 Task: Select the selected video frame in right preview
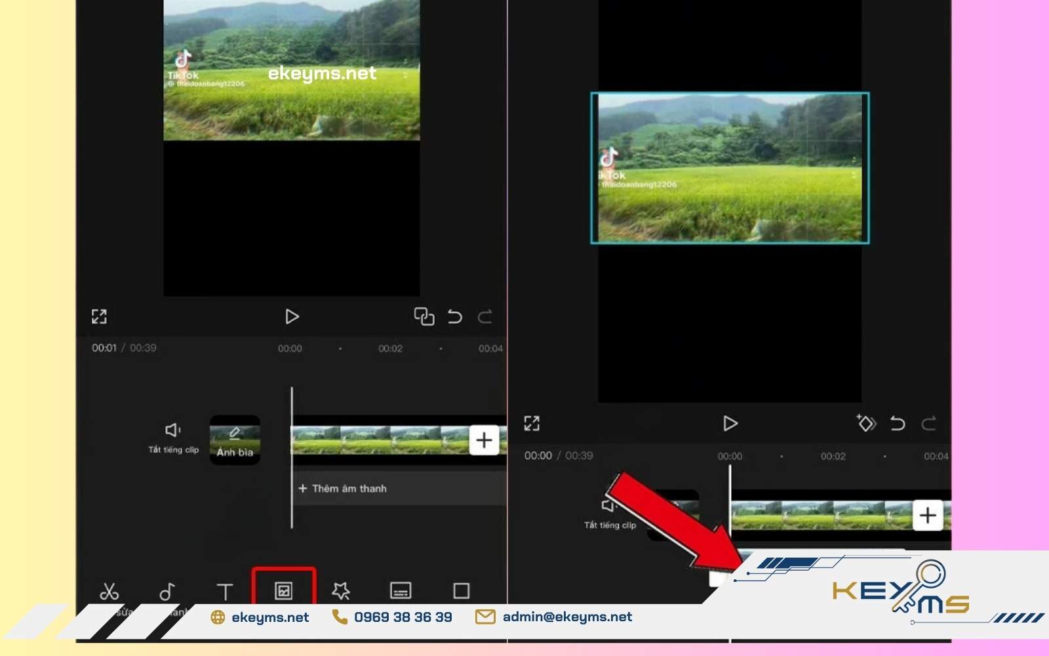[730, 168]
